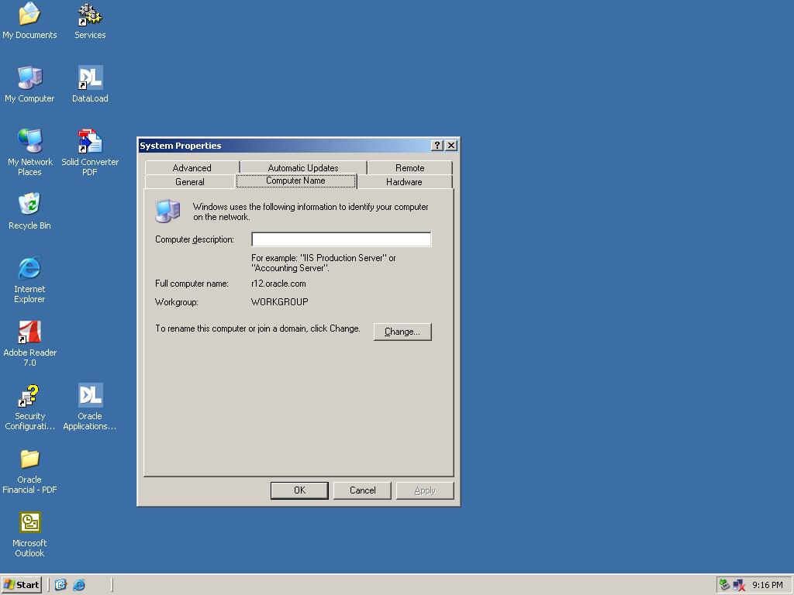Click the taskbar clock showing 9:16 PM

[x=767, y=586]
